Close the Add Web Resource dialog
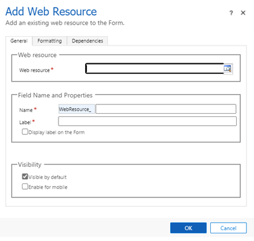 [243, 13]
